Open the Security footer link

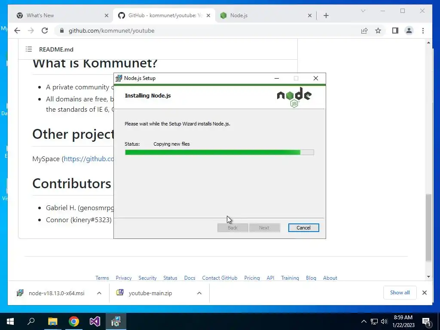(x=147, y=278)
